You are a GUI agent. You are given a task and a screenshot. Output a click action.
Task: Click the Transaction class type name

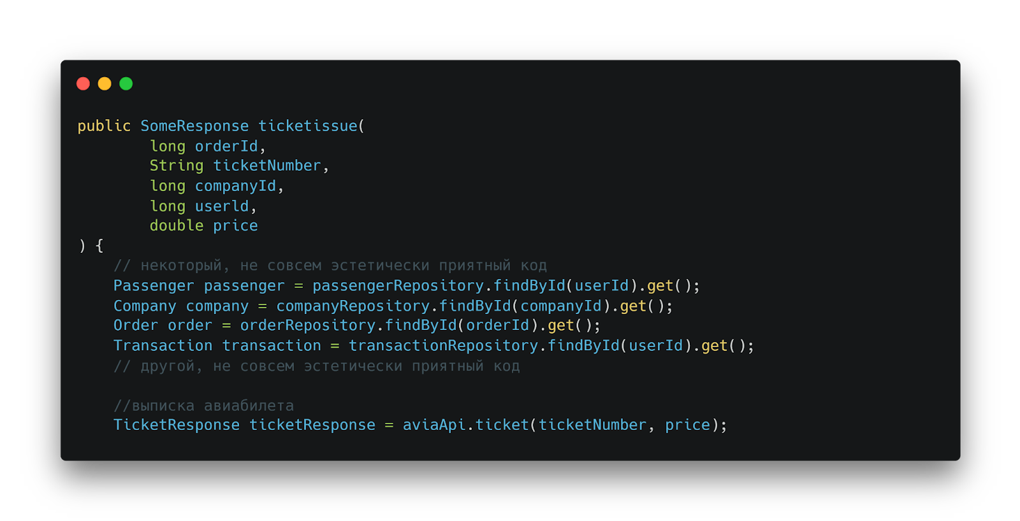pos(163,346)
